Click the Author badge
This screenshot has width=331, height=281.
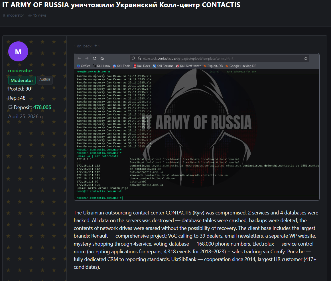[45, 79]
